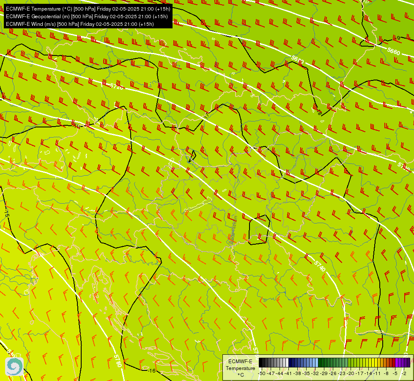Select the ECMWF-E Wind 500 hPa title line
414x381 pixels.
[x=80, y=24]
